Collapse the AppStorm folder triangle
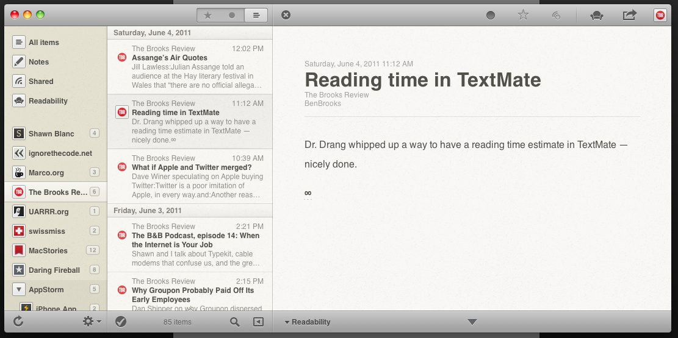The height and width of the screenshot is (338, 678). 18,289
